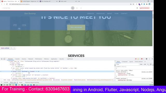Select the Computed pane tab

(125, 61)
